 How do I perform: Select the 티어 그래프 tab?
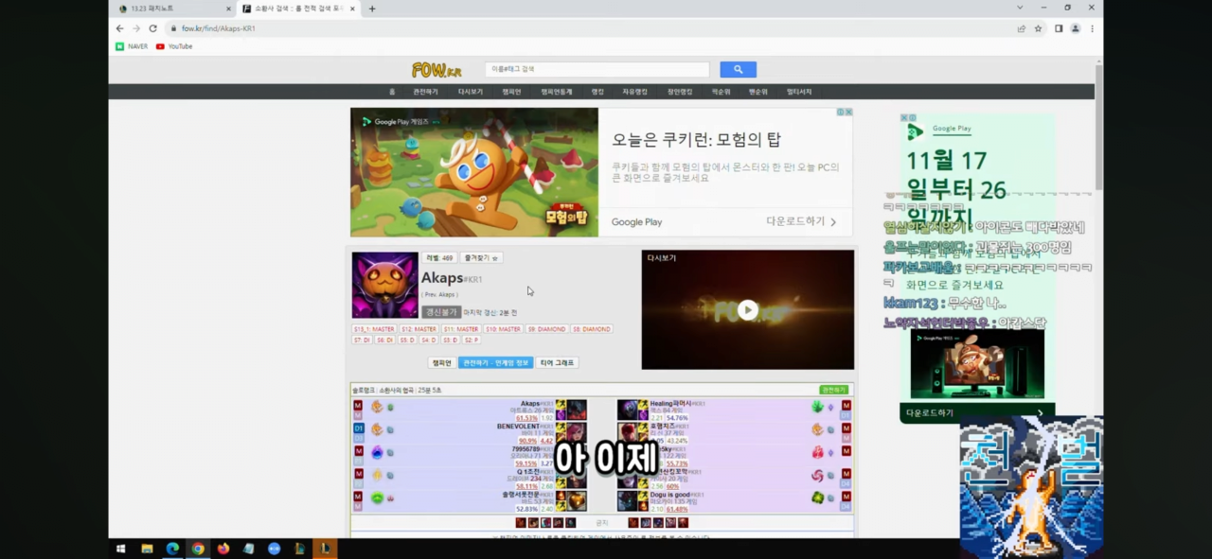tap(557, 362)
